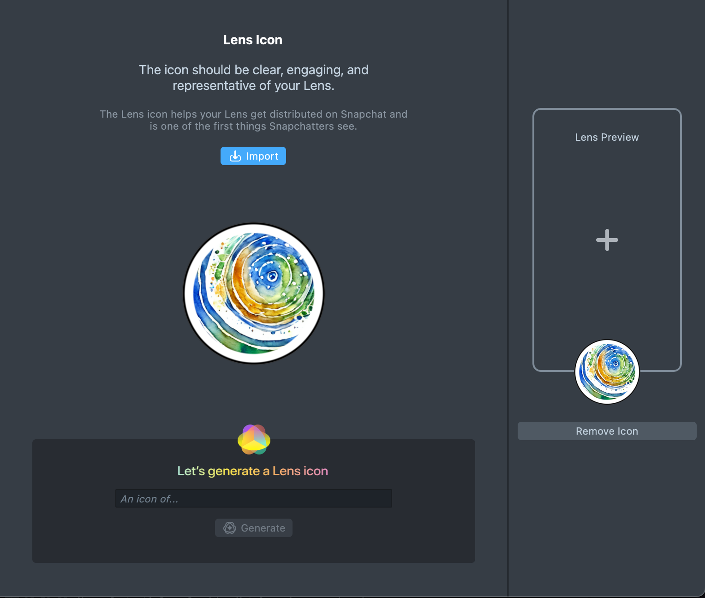Click the blue spiral center of the large icon
Viewport: 705px width, 598px height.
(272, 276)
